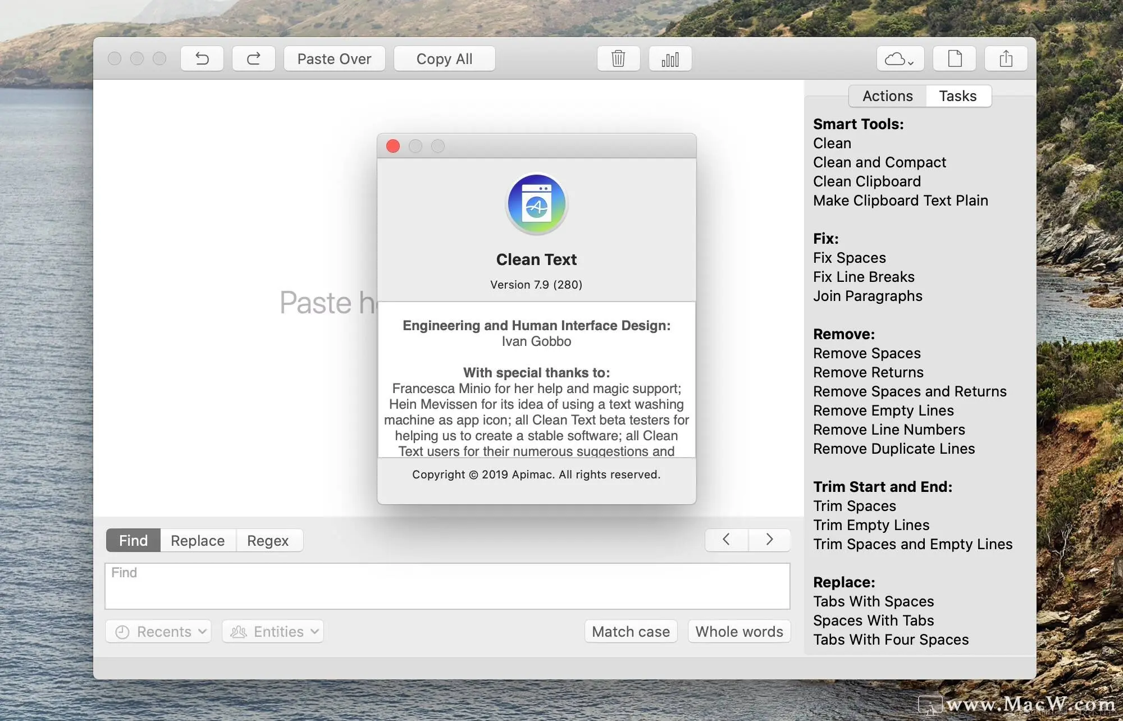The image size is (1123, 721).
Task: Run Make Clipboard Text Plain
Action: [x=901, y=200]
